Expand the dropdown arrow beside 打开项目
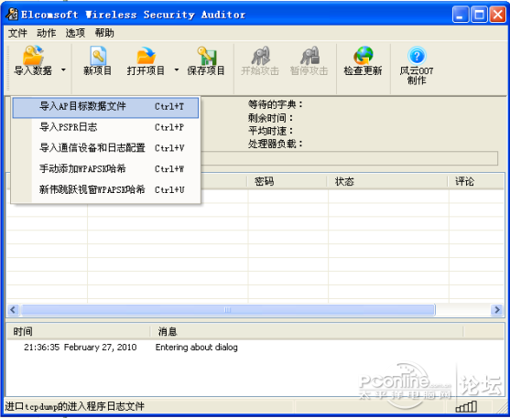The height and width of the screenshot is (418, 510). point(177,70)
